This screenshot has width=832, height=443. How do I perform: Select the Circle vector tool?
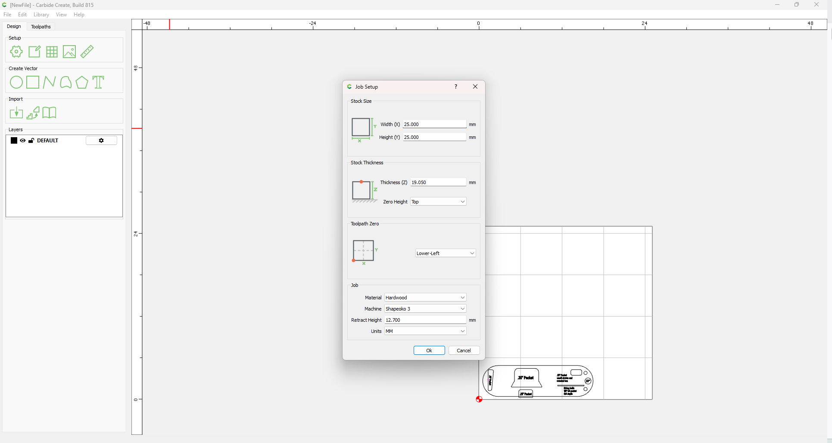click(x=16, y=82)
